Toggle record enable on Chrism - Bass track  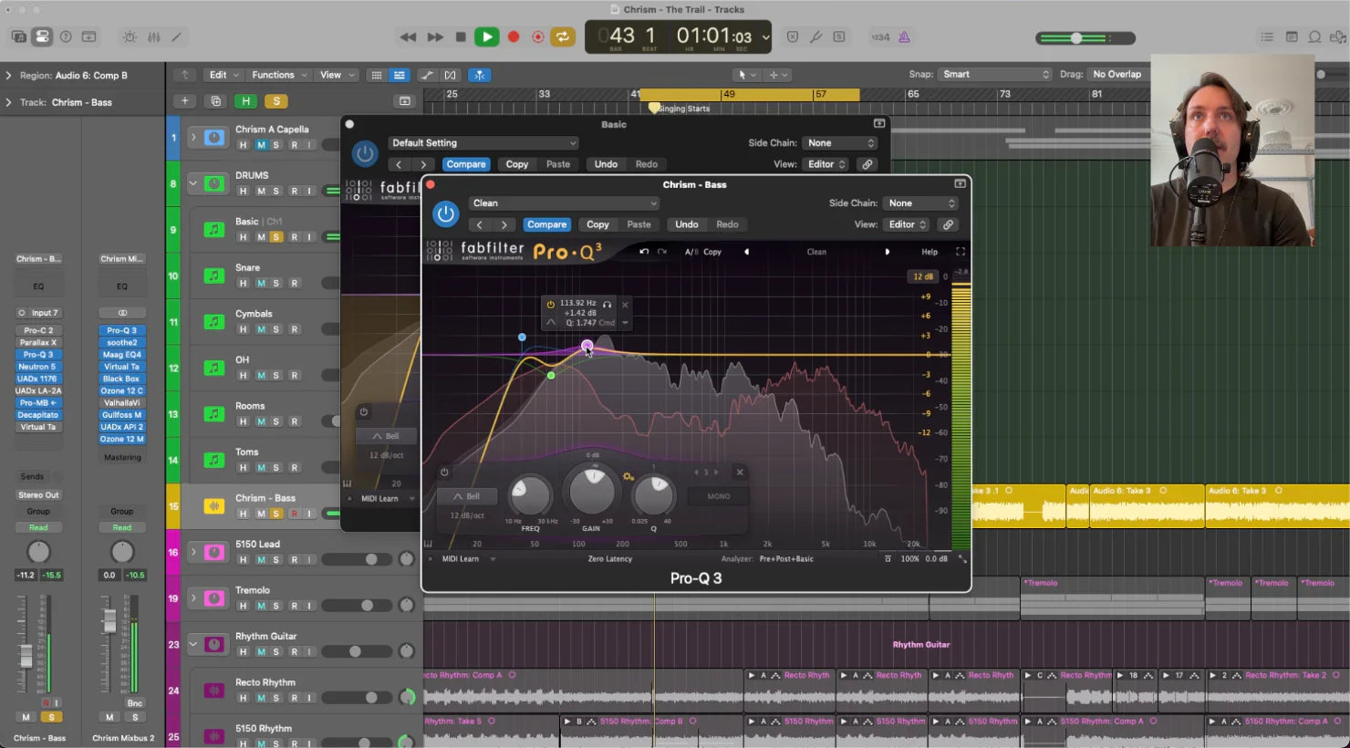coord(294,514)
